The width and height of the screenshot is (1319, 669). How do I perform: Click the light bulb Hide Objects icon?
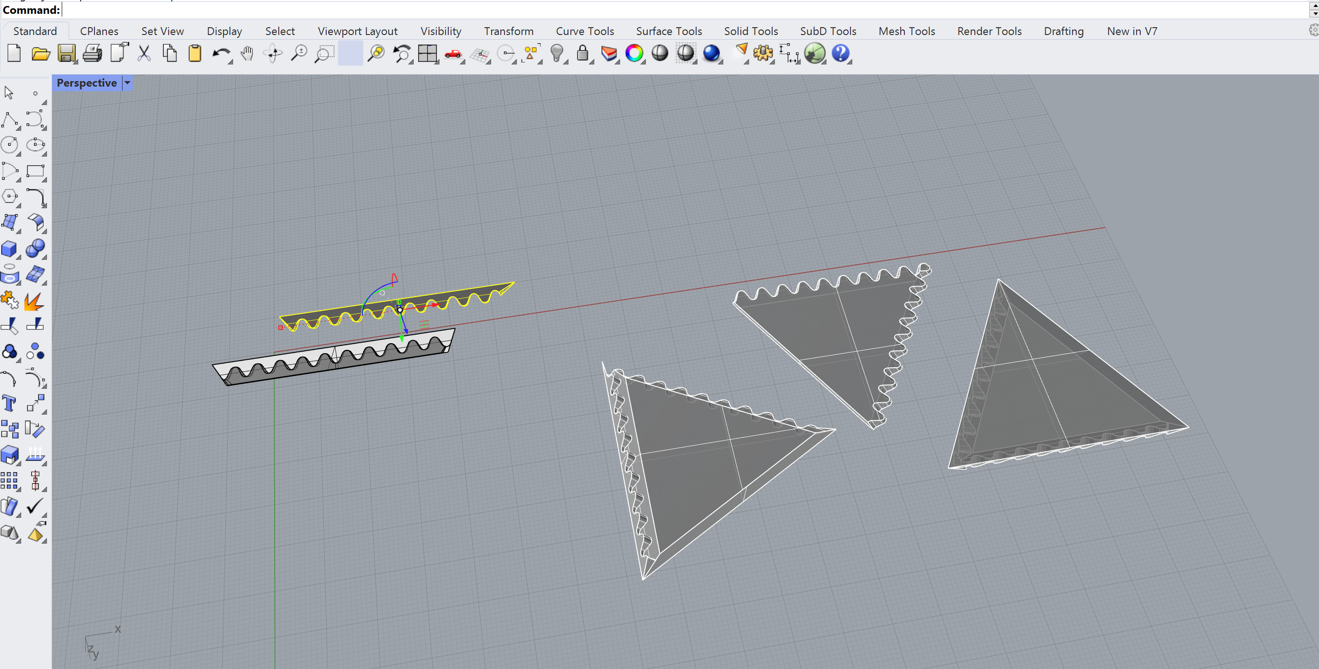click(x=557, y=53)
